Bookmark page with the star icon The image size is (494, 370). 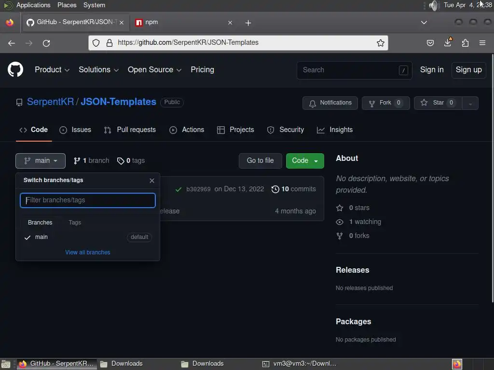pyautogui.click(x=380, y=43)
